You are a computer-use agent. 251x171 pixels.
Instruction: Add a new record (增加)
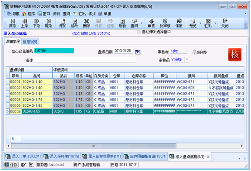(x=63, y=23)
